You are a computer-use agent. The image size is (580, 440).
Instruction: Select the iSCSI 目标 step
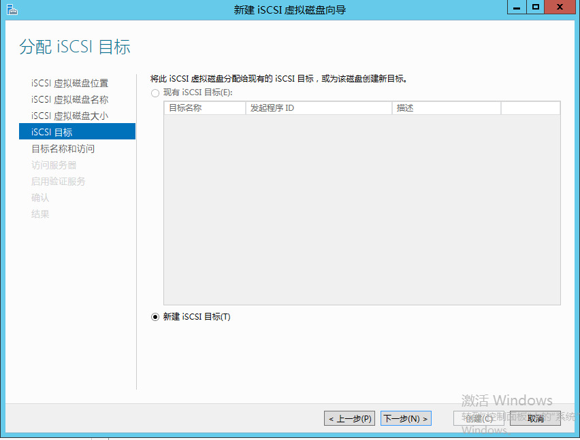(x=78, y=131)
